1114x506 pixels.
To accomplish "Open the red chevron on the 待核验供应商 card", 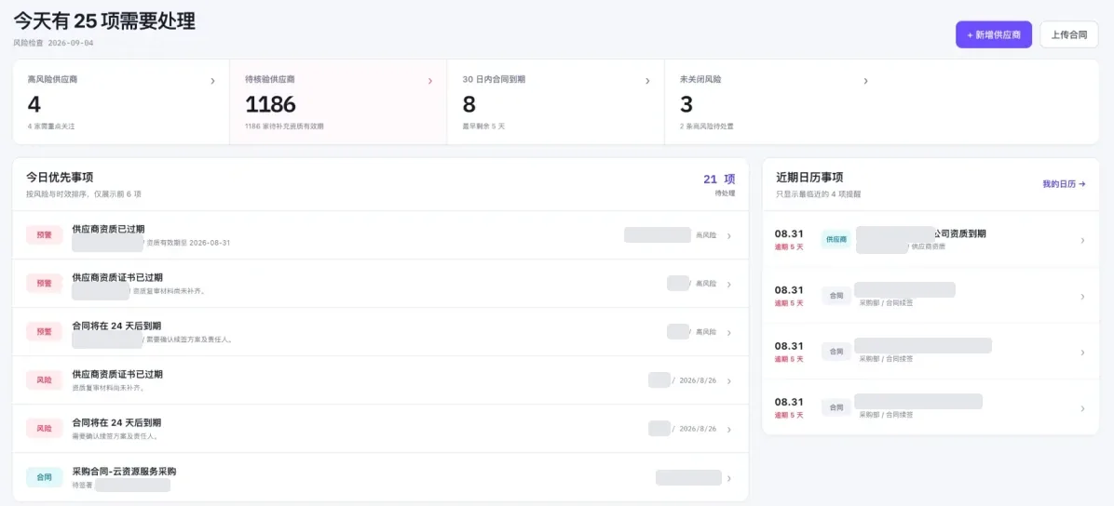I will tap(429, 81).
